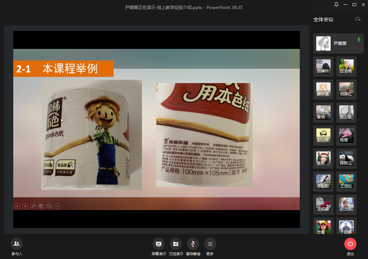
Task: Collapse the participant list panel icon
Action: pyautogui.click(x=358, y=19)
